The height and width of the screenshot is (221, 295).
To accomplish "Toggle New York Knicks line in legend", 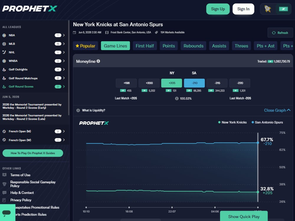I will pyautogui.click(x=232, y=122).
